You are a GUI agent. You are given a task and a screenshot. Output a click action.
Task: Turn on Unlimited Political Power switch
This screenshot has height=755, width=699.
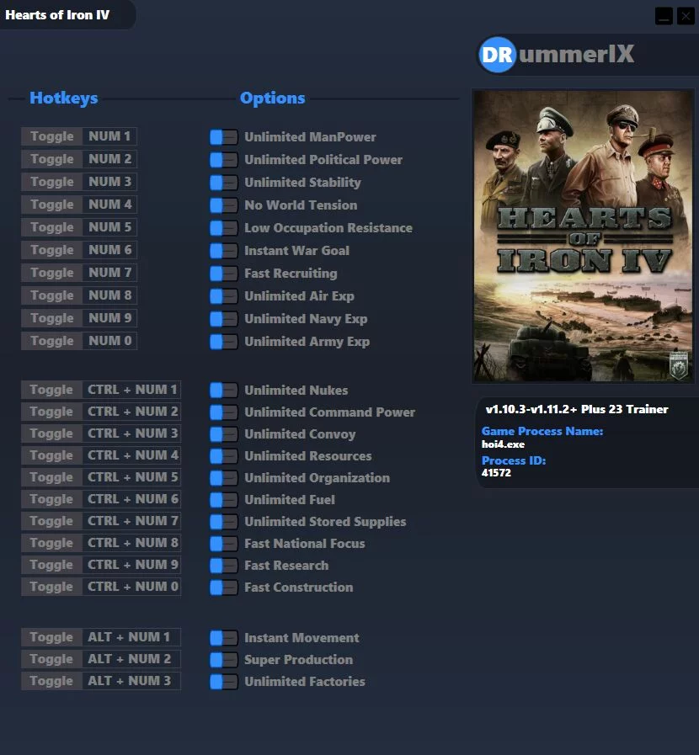[224, 160]
